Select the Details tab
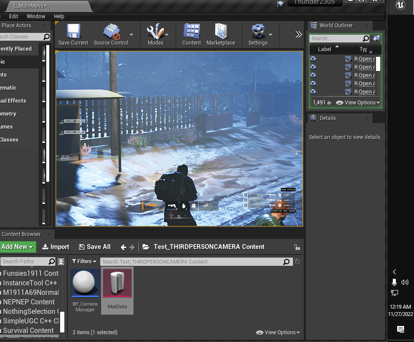 pyautogui.click(x=328, y=118)
